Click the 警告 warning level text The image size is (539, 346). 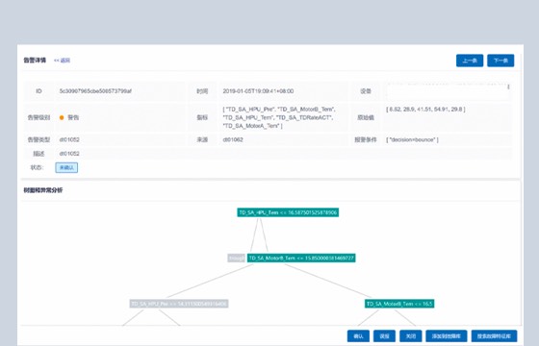point(73,117)
